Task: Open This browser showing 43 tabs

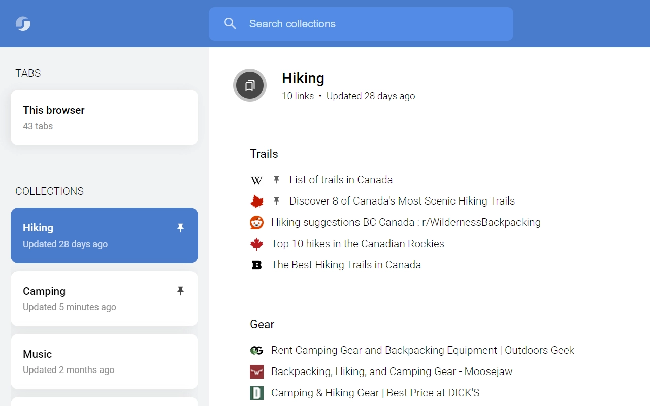Action: pos(104,117)
